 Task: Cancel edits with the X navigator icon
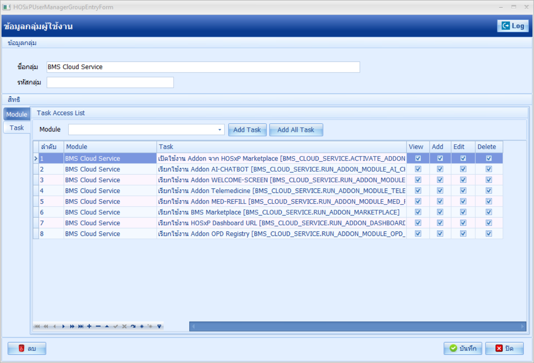click(x=124, y=327)
